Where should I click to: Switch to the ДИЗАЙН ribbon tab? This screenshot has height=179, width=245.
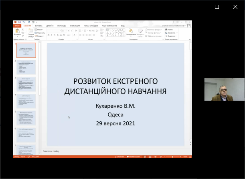click(x=50, y=26)
